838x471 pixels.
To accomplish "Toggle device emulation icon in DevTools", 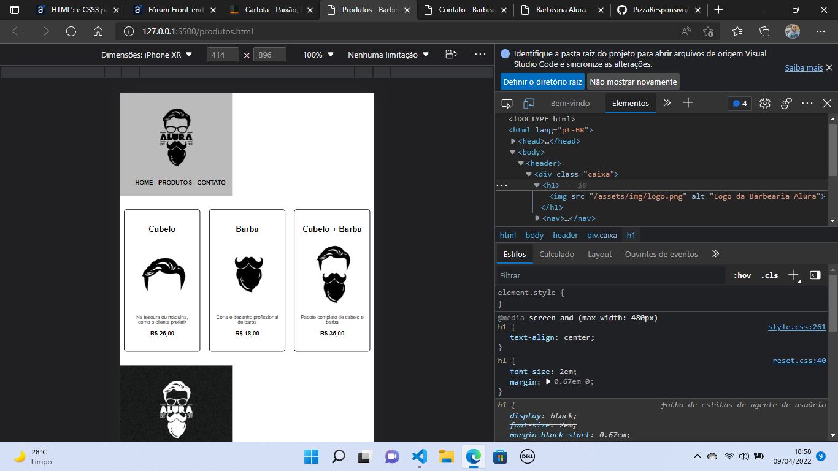I will 529,103.
